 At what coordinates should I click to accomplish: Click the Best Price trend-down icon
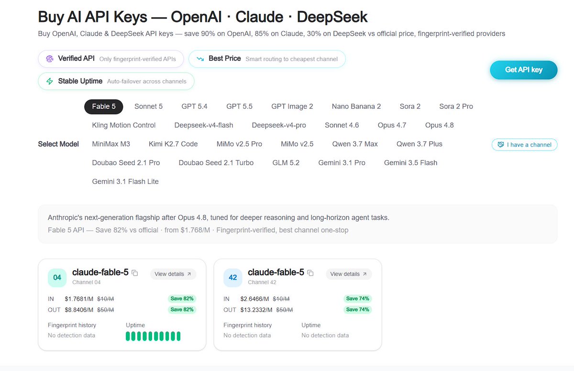[200, 59]
